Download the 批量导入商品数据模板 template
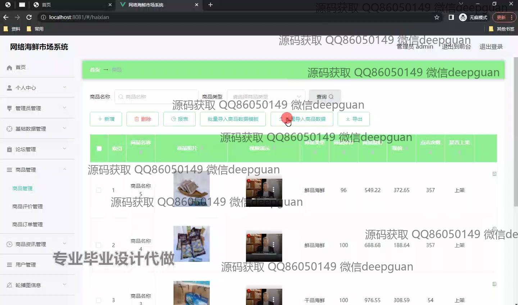 point(233,119)
